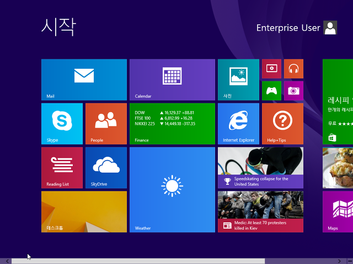This screenshot has width=353, height=264.
Task: Click the horizontal scrollbar thumb
Action: tap(138, 261)
